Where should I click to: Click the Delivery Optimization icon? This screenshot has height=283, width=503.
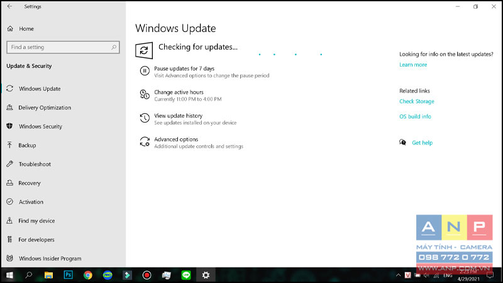pyautogui.click(x=9, y=107)
